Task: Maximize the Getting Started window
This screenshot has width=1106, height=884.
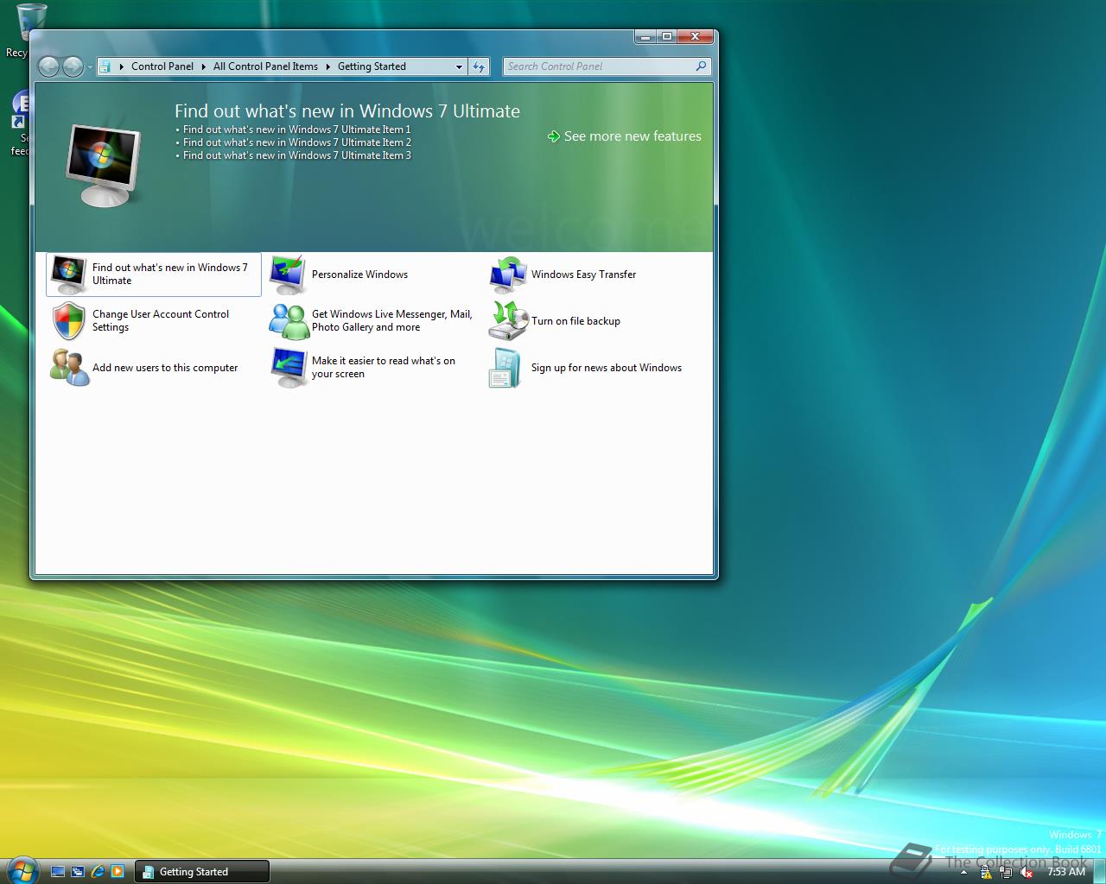Action: click(667, 36)
